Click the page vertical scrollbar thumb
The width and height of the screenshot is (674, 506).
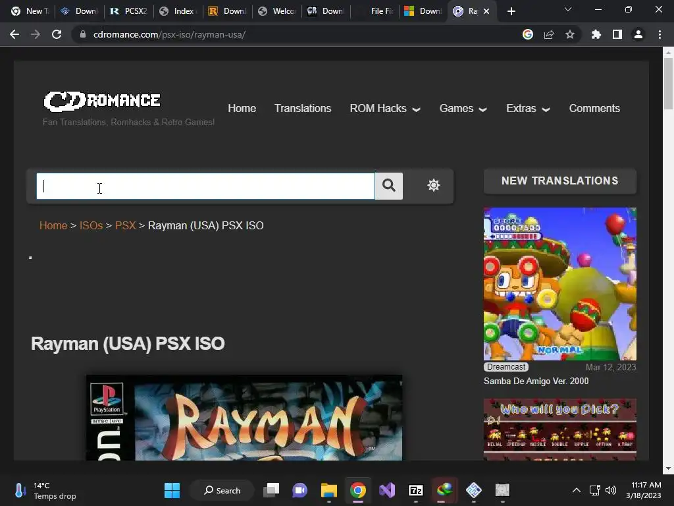click(668, 83)
